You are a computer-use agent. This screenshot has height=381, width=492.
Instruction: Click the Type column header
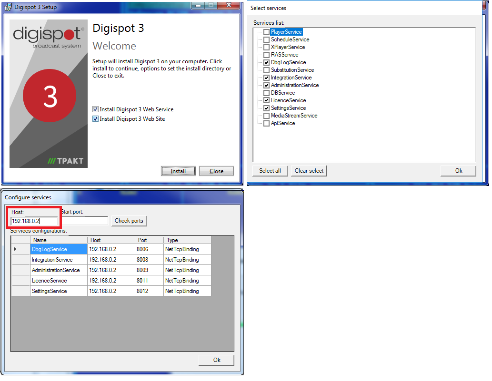click(187, 240)
